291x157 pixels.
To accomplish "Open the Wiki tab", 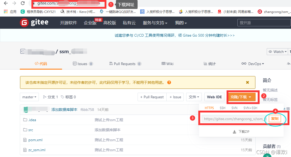I will 167,64.
